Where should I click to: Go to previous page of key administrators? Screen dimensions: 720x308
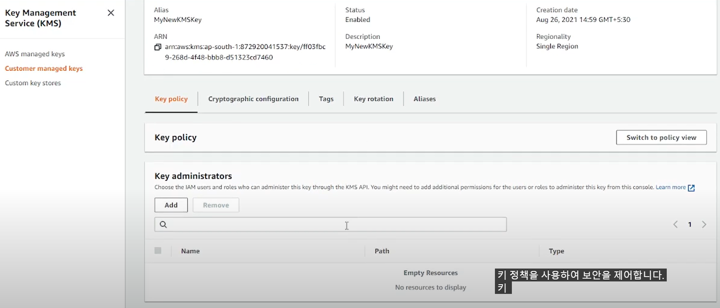676,224
